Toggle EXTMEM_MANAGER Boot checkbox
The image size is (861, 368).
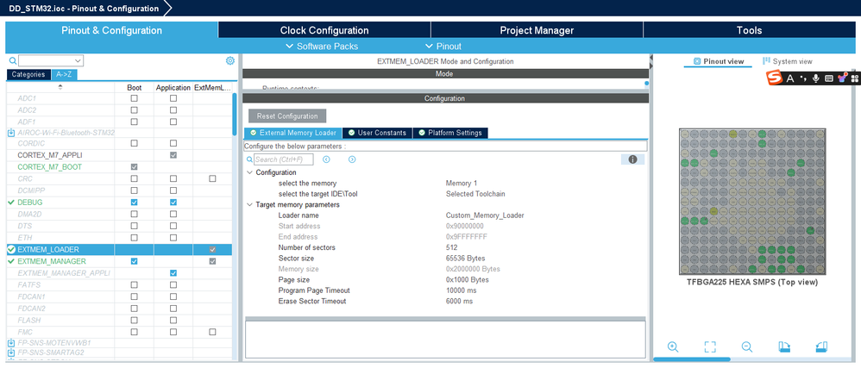[134, 262]
